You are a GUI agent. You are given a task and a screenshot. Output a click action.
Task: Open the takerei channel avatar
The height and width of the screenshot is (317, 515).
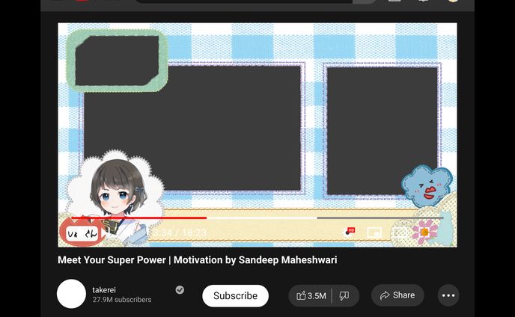(71, 294)
